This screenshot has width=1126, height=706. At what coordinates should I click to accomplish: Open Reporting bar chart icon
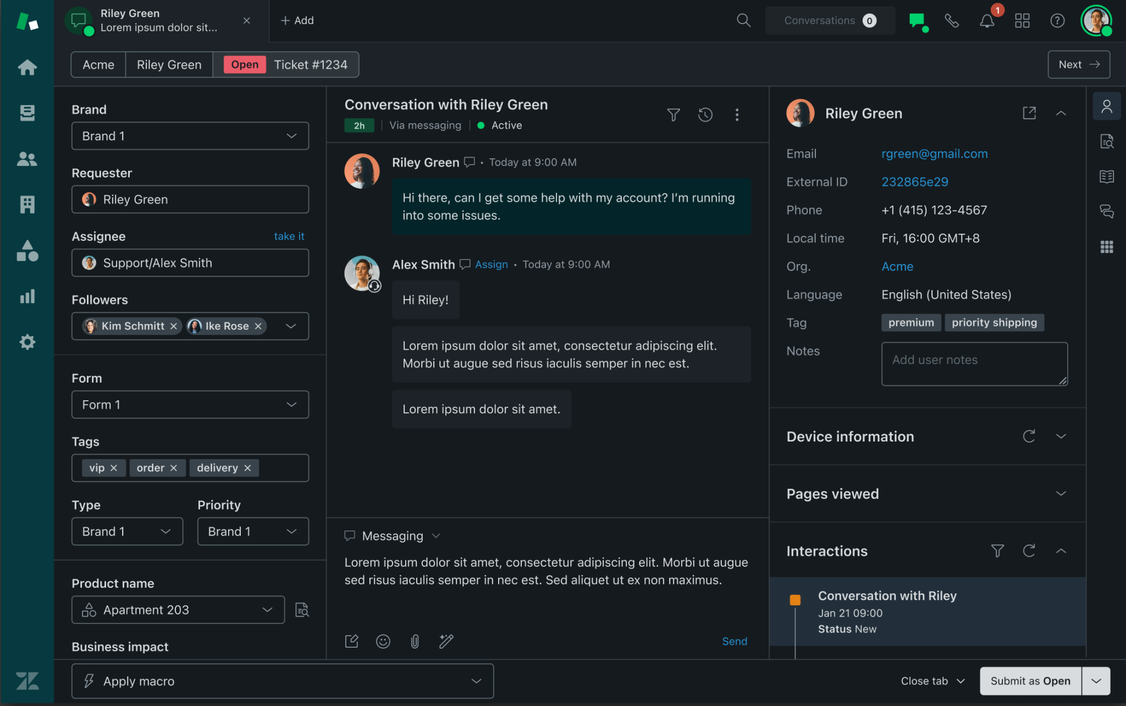click(27, 297)
